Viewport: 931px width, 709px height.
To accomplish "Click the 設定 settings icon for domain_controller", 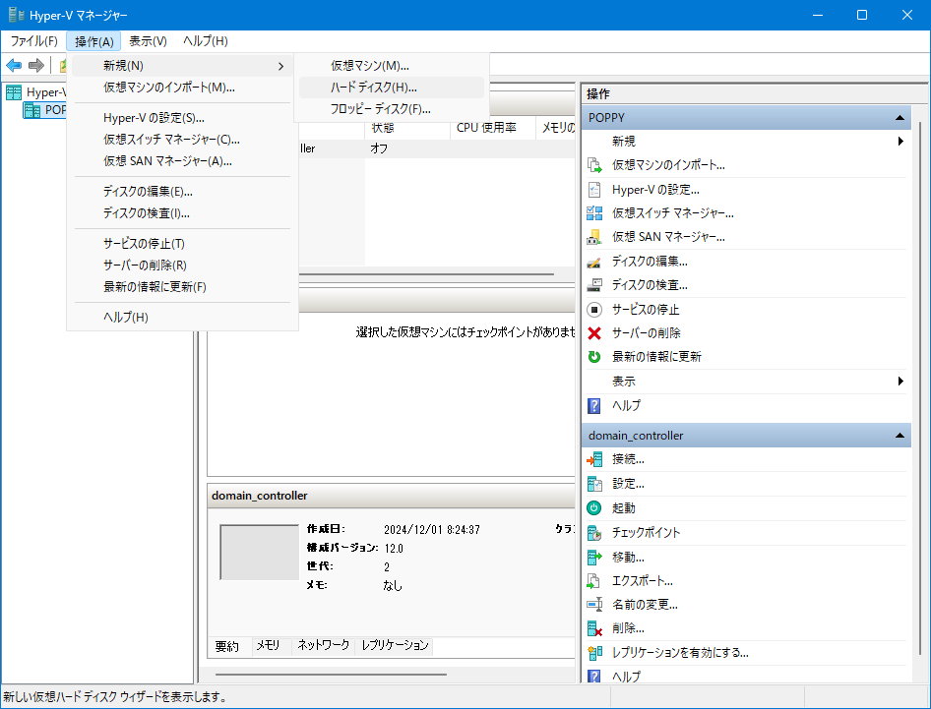I will [x=594, y=484].
